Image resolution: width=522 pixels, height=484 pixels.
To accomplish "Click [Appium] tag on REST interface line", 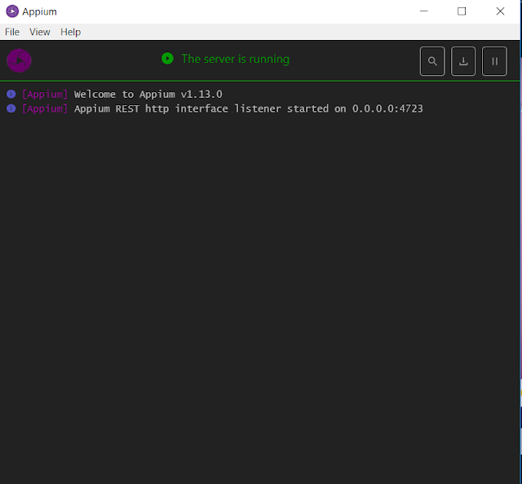I will (45, 109).
